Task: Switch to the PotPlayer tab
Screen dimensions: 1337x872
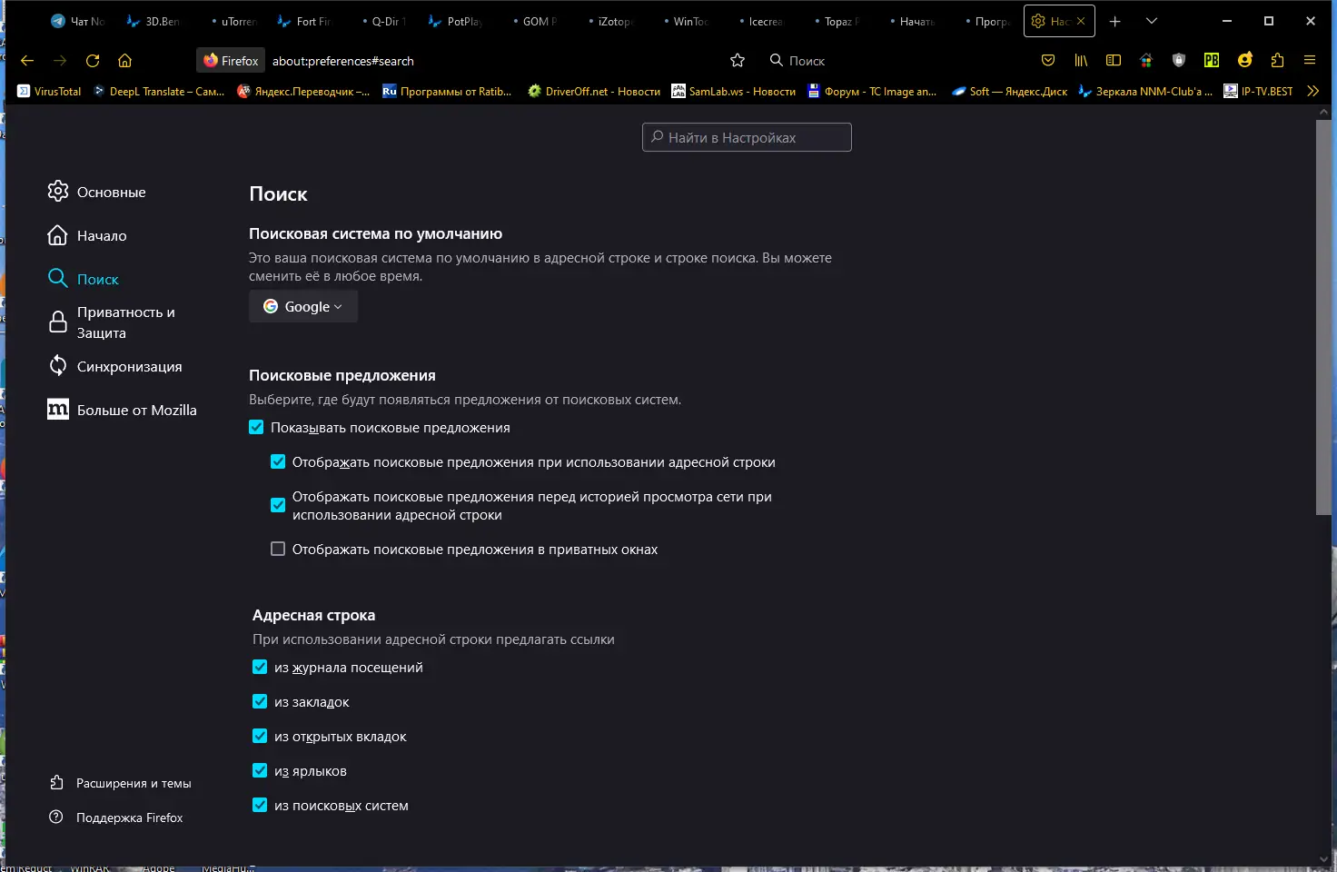Action: click(457, 21)
